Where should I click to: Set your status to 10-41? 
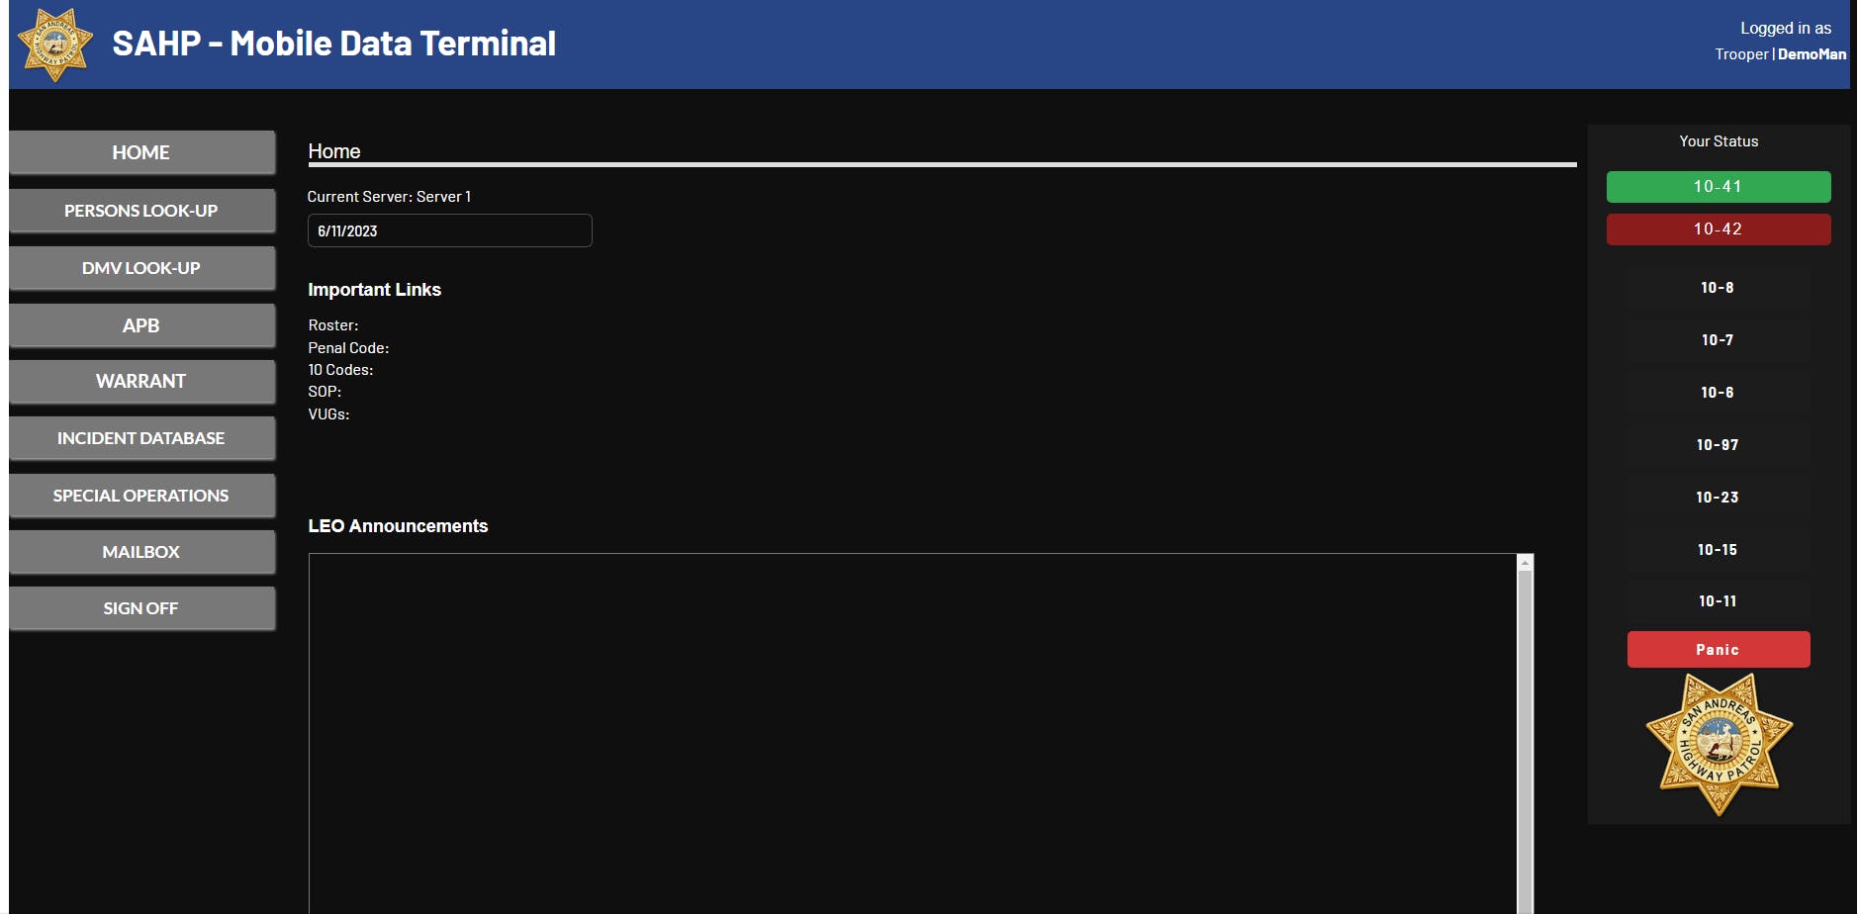(1719, 186)
